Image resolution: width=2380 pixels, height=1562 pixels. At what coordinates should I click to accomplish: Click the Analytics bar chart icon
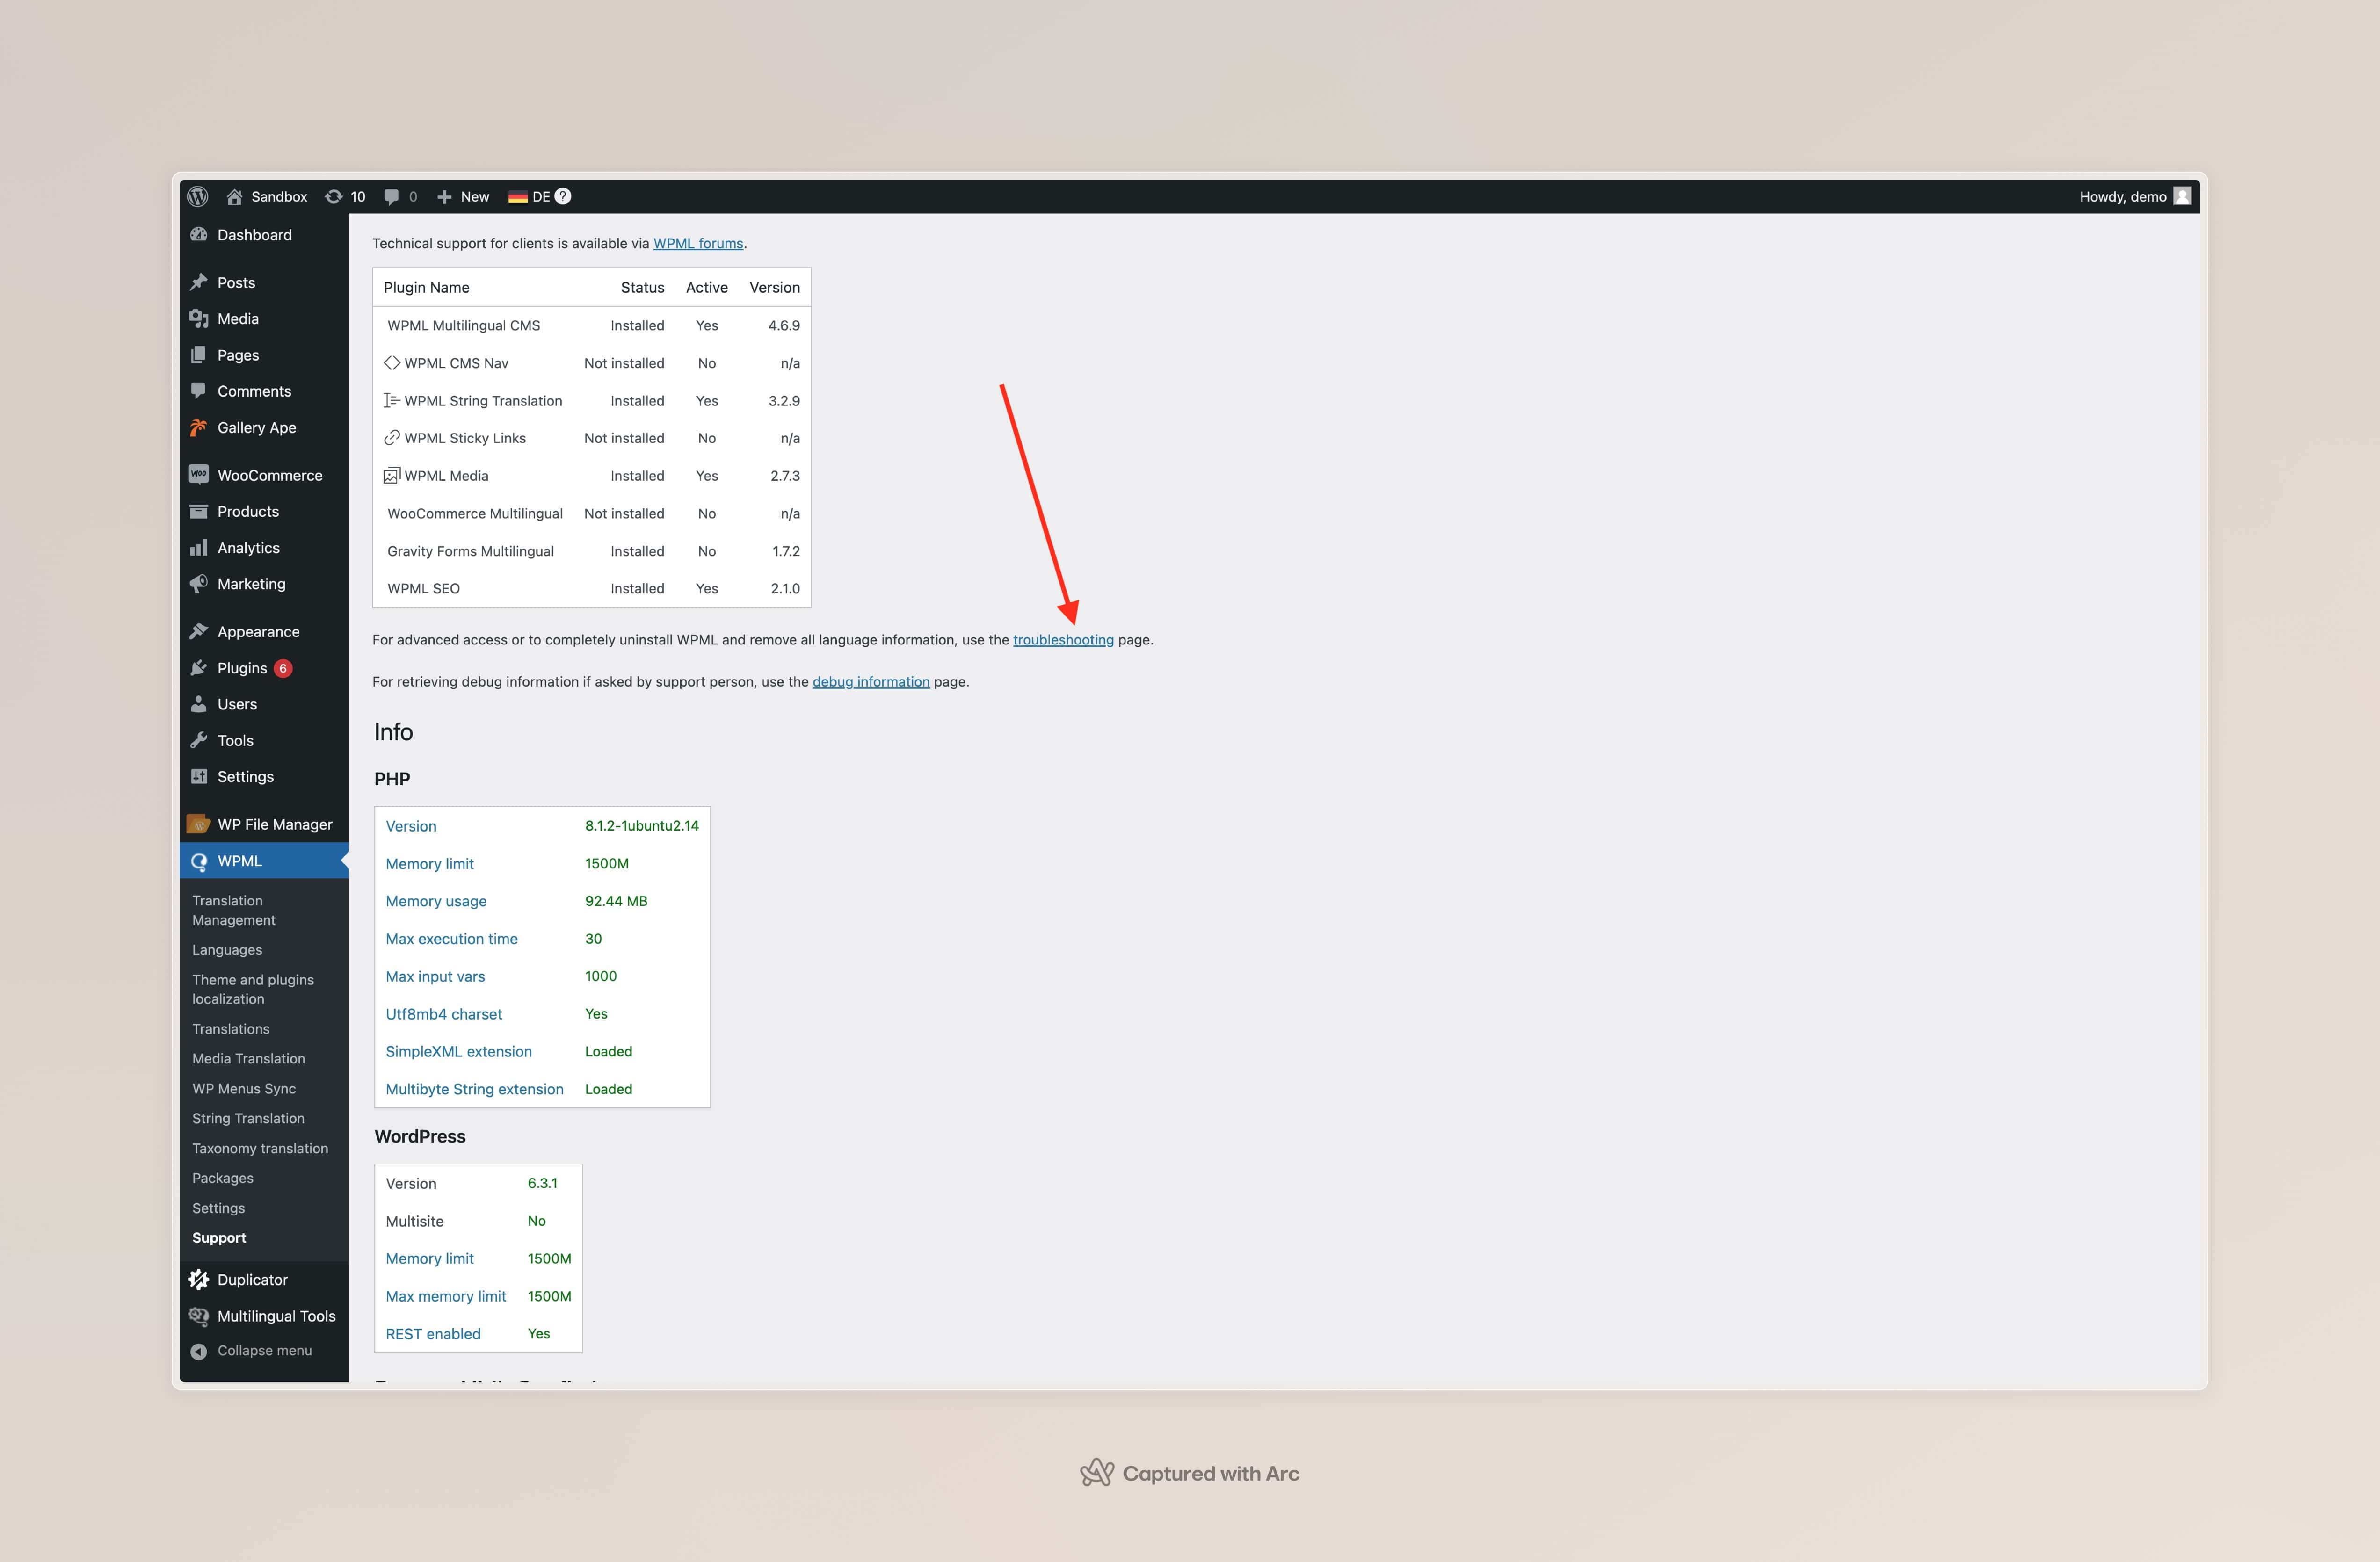pyautogui.click(x=198, y=547)
